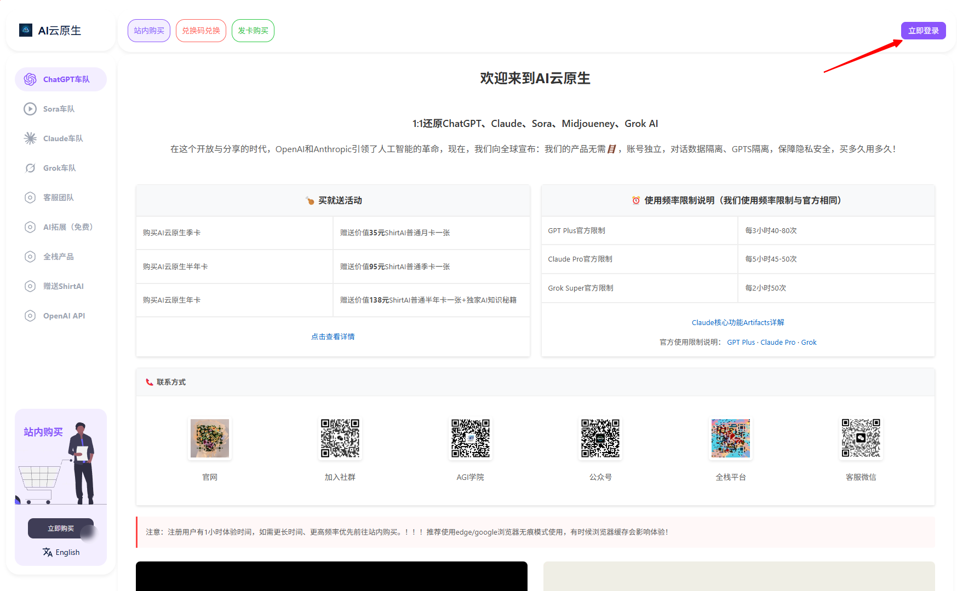This screenshot has width=957, height=591.
Task: Open Sora车队 from the sidebar
Action: 30,109
